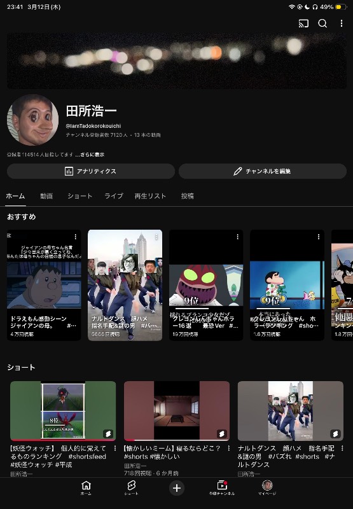Open options menu on ジャイアンの母 card

point(75,237)
